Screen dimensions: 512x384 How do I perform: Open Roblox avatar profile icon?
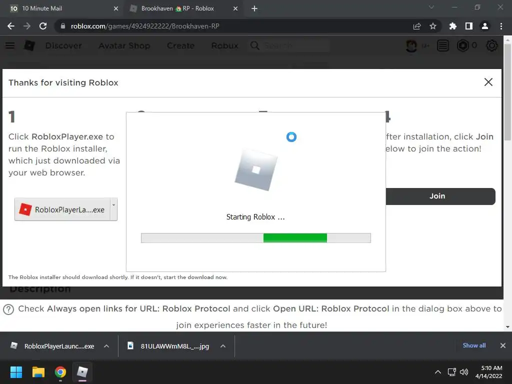411,45
